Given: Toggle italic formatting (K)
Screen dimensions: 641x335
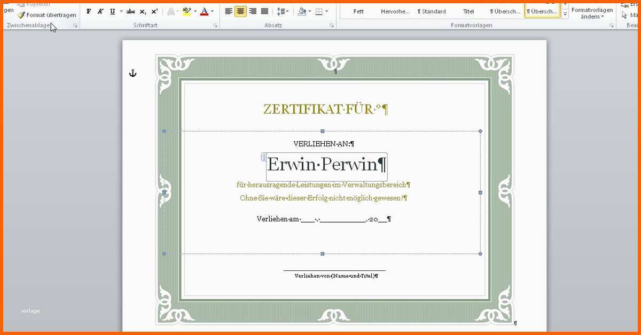Looking at the screenshot, I should pos(100,11).
